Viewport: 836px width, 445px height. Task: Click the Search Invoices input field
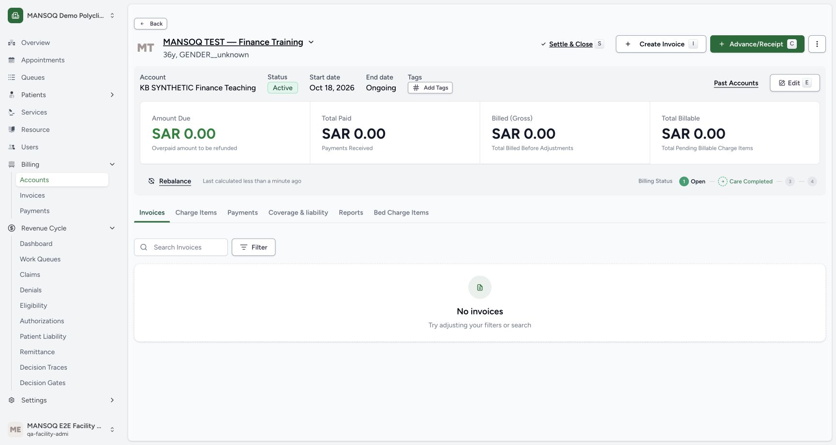coord(181,247)
